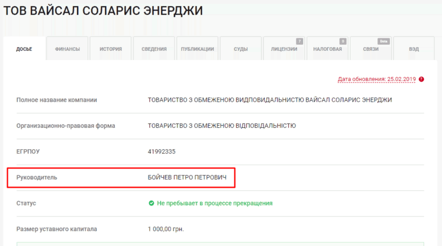Click the director name БОЙЧЕВ ПЕТРО ПЕТРОВИЧ
The height and width of the screenshot is (246, 442).
pyautogui.click(x=187, y=177)
